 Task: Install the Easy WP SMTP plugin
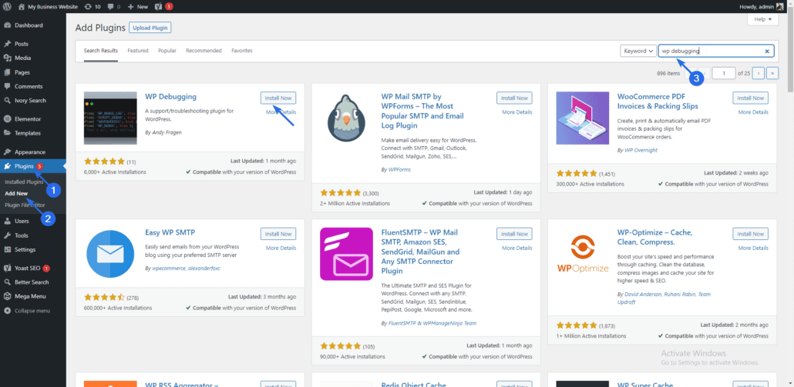coord(278,234)
